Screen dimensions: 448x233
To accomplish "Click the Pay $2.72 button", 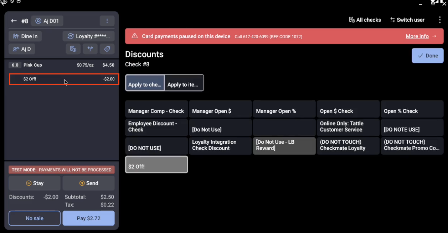I will 88,218.
